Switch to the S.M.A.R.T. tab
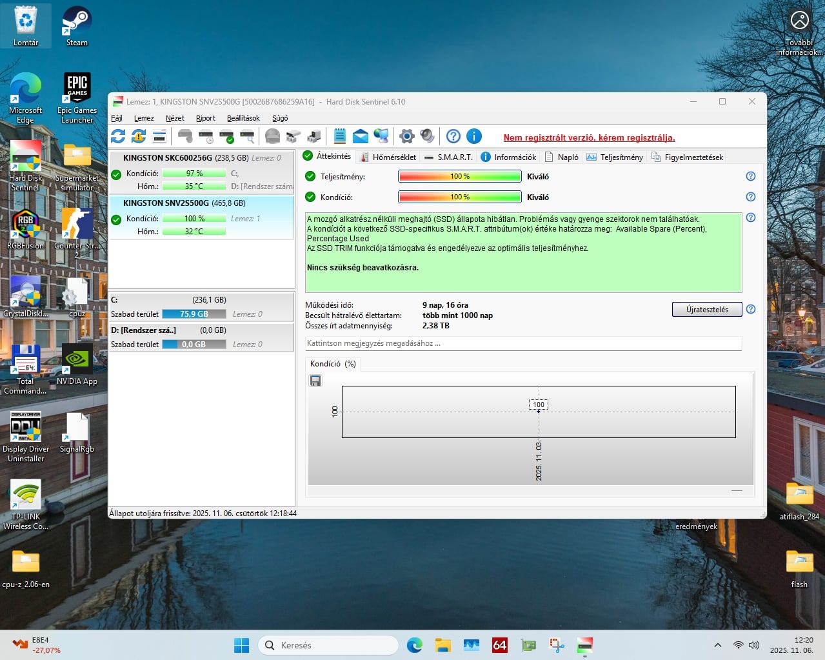825x660 pixels. (x=448, y=157)
